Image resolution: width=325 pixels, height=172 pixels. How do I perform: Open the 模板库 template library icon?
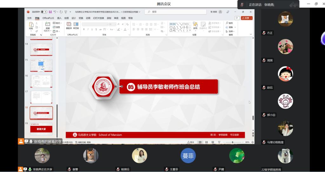(69, 25)
